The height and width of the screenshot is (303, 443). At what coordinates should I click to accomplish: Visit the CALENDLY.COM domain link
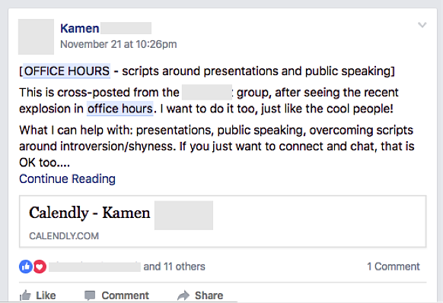pyautogui.click(x=64, y=236)
